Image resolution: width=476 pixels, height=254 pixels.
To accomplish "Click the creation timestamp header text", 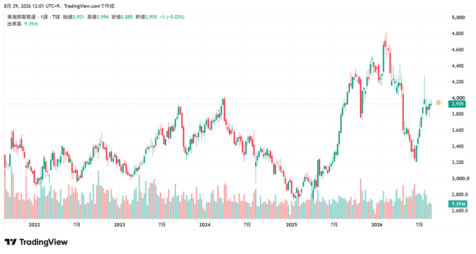I will (59, 6).
